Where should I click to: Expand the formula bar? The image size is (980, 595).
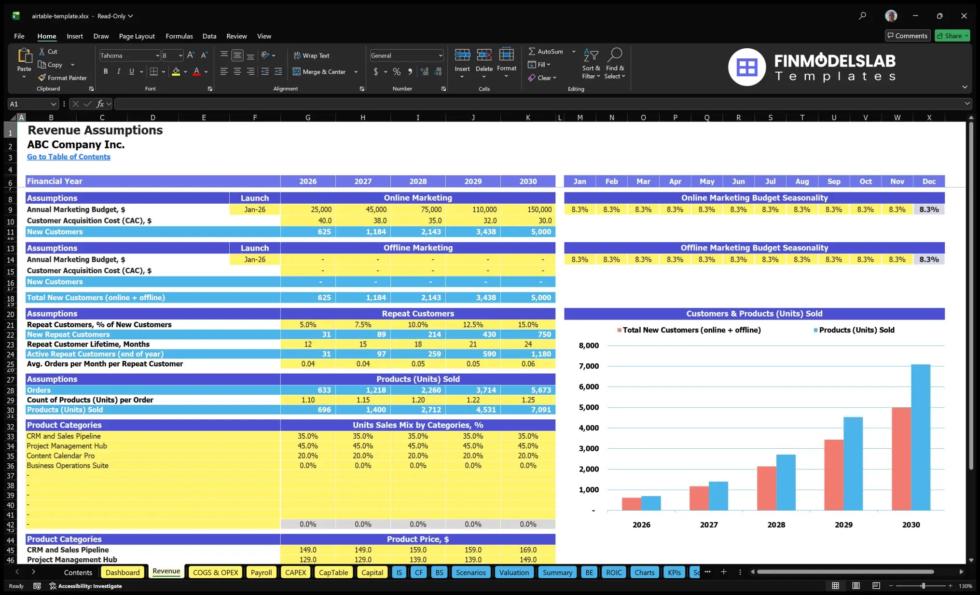pyautogui.click(x=967, y=104)
